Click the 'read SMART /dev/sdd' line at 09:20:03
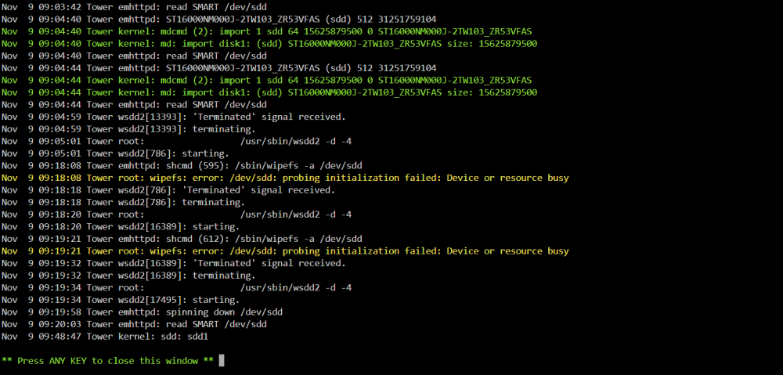 [x=135, y=324]
